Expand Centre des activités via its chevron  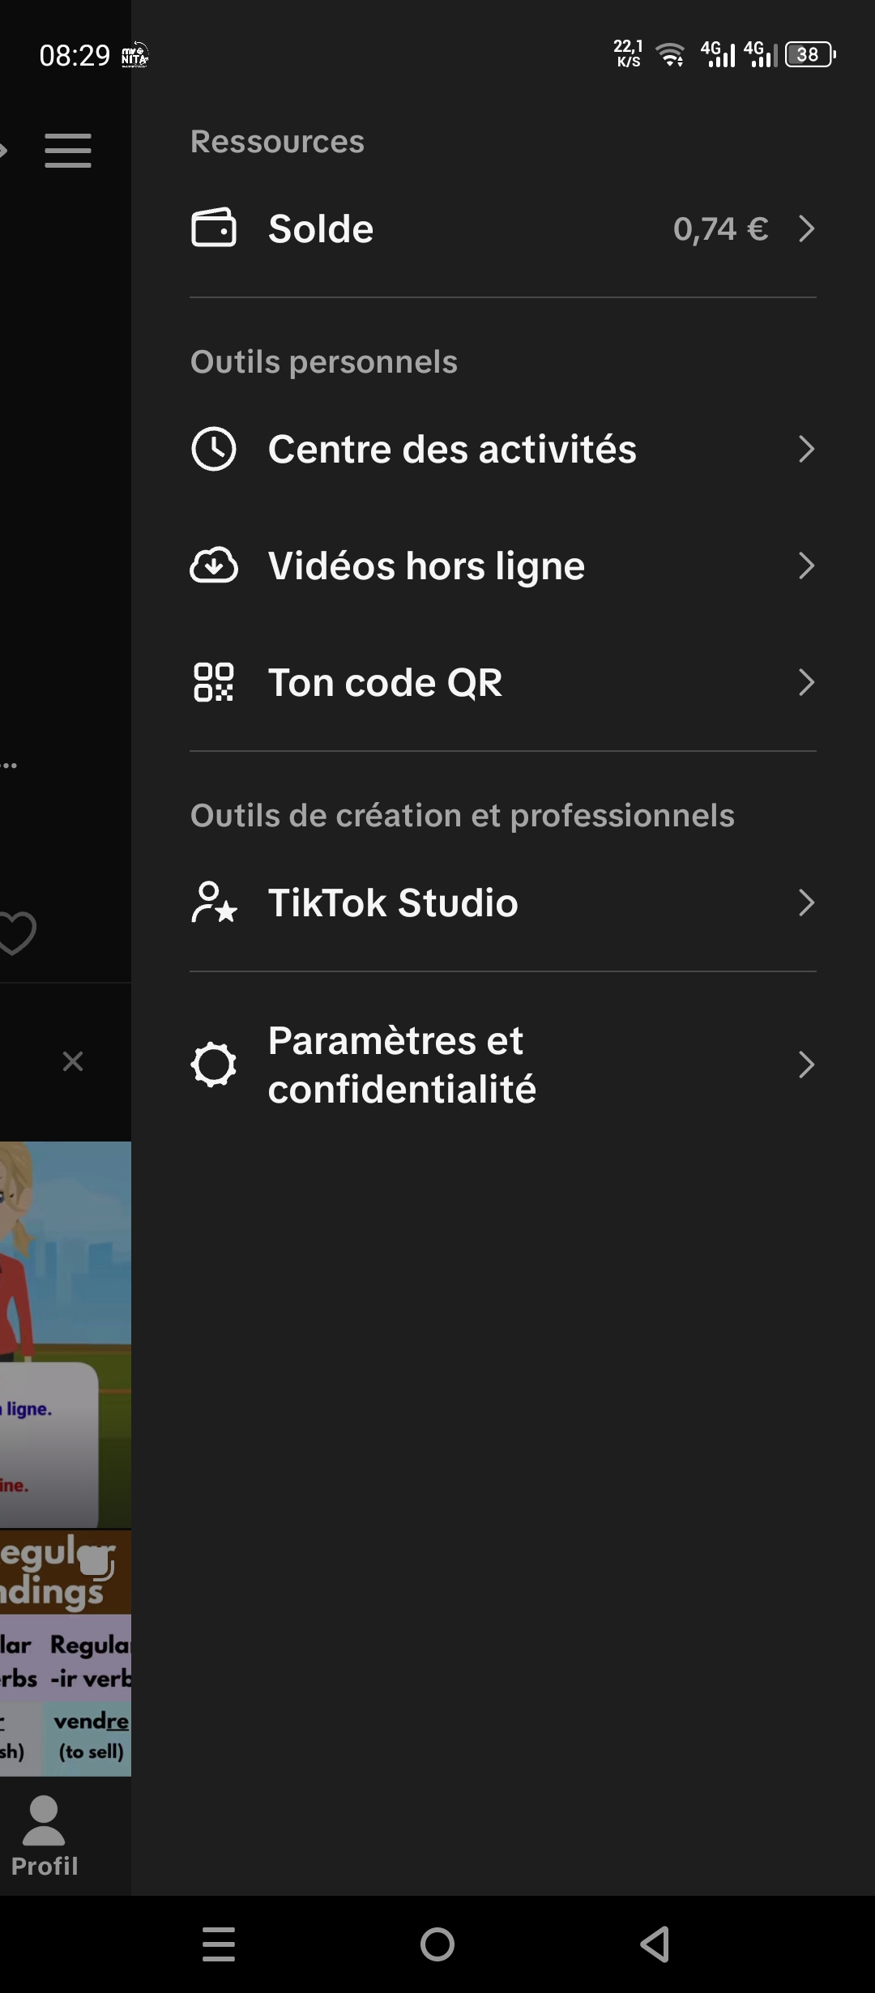[806, 449]
